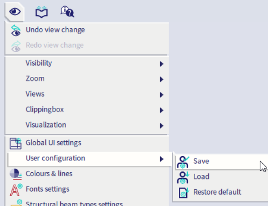
Task: Open the eye View menu icon
Action: click(15, 12)
